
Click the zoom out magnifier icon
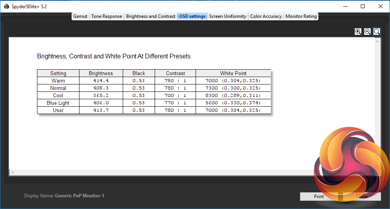(367, 32)
